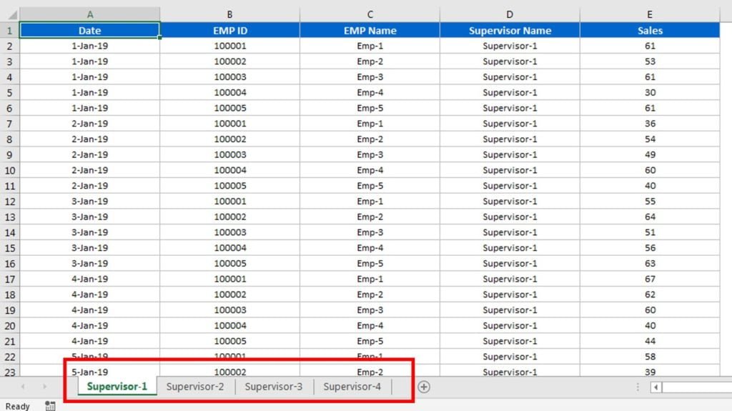Click the previous sheet scroll arrow
The height and width of the screenshot is (411, 732).
click(x=23, y=387)
